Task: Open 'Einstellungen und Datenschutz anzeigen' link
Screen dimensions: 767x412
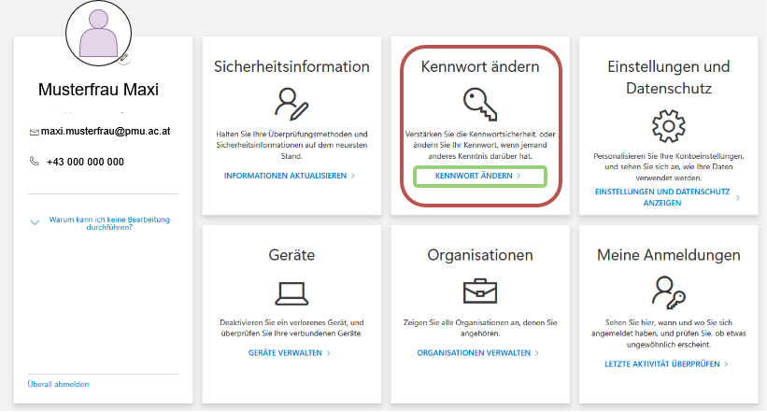Action: 661,197
